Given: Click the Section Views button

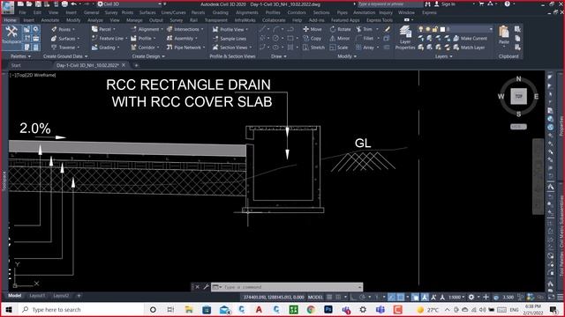Looking at the screenshot, I should 232,47.
